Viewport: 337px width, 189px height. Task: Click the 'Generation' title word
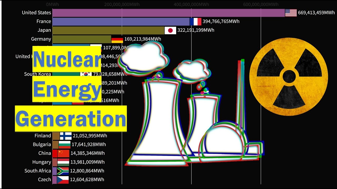click(x=71, y=119)
